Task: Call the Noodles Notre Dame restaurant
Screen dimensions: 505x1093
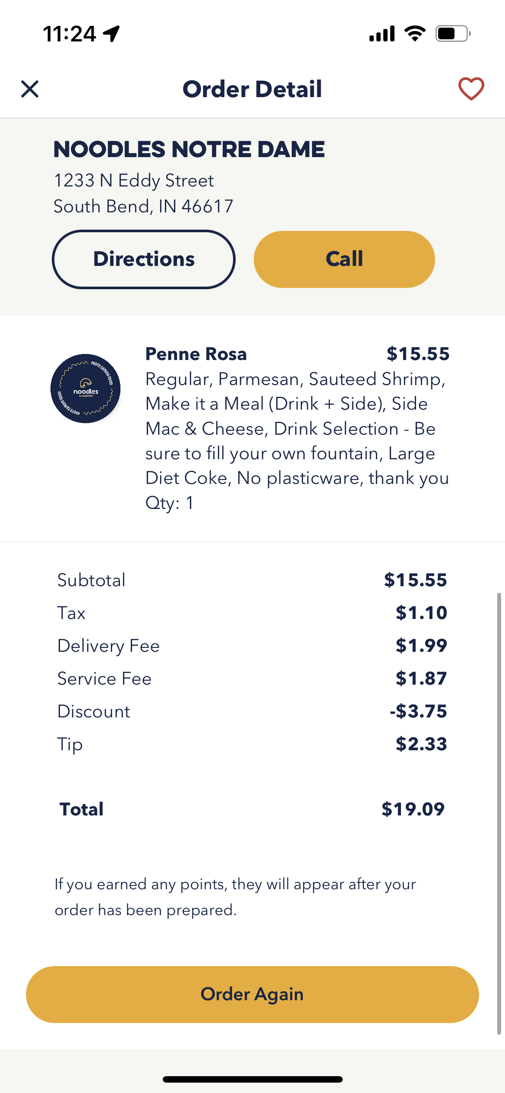Action: pyautogui.click(x=344, y=259)
